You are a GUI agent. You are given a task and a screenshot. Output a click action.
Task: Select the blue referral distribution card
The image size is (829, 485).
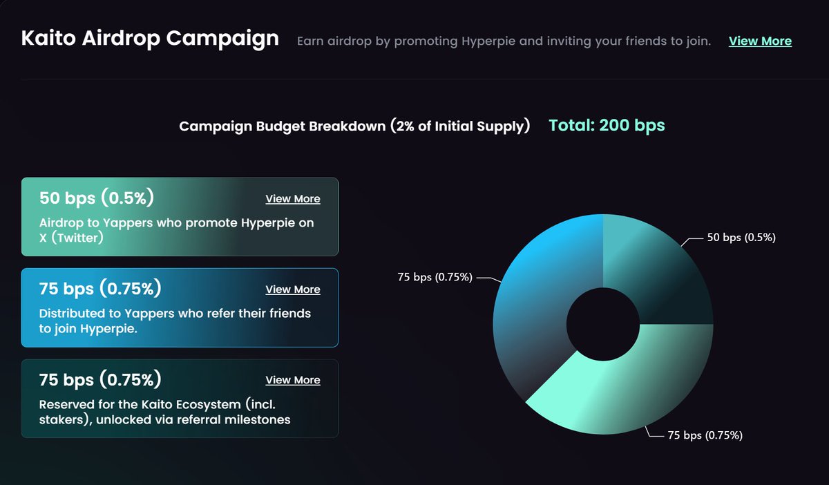180,307
